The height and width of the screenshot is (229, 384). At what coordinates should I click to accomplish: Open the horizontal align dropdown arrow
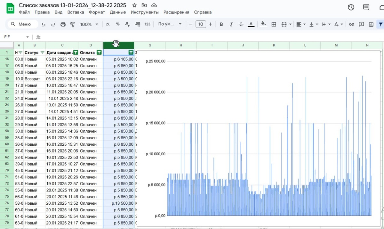click(x=304, y=24)
